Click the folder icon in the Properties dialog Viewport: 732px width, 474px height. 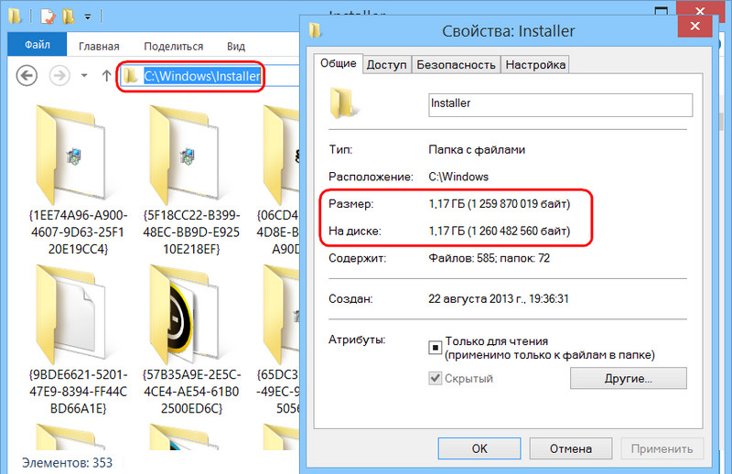(x=345, y=102)
